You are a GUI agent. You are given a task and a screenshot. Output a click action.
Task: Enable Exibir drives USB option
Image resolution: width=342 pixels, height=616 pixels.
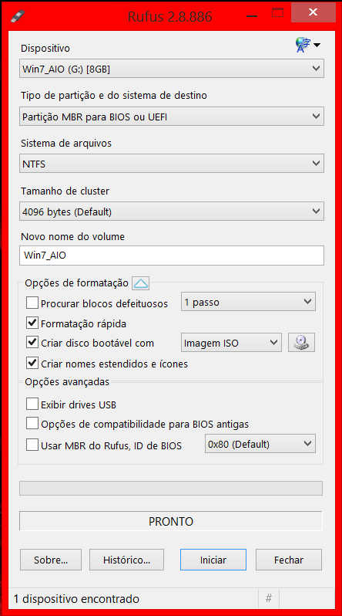(32, 404)
